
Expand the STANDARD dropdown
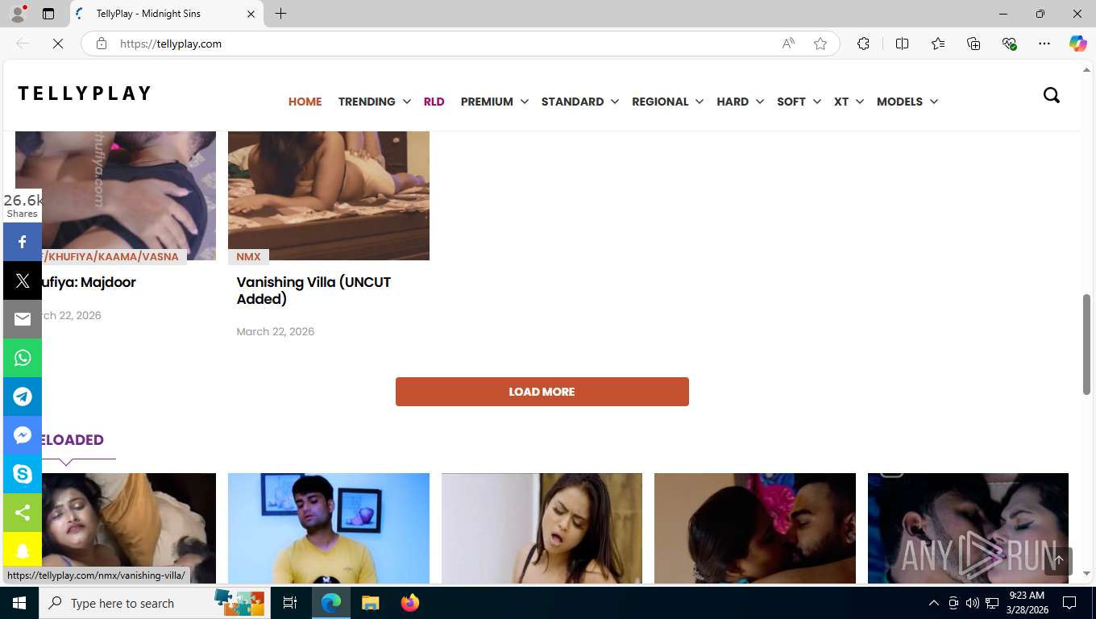pyautogui.click(x=614, y=102)
